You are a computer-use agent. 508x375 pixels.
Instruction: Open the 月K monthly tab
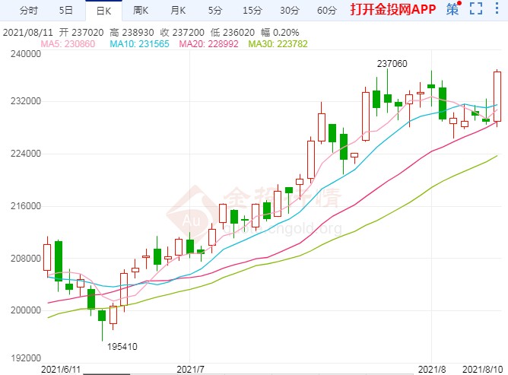tap(178, 11)
